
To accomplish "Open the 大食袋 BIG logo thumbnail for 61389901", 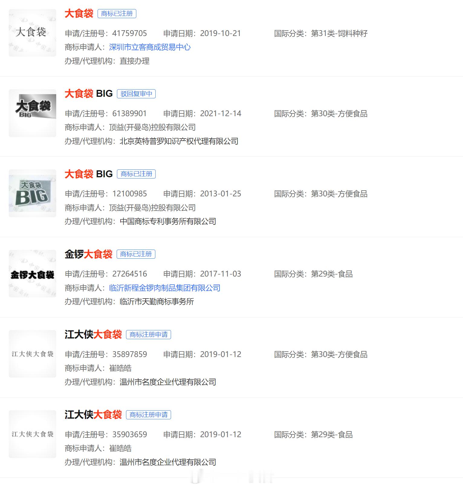I will (32, 113).
